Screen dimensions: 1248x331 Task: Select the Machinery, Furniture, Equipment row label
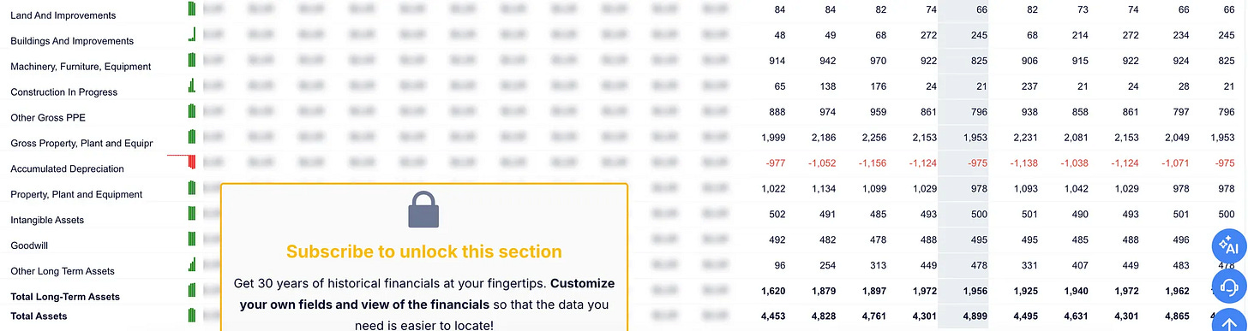[x=81, y=67]
